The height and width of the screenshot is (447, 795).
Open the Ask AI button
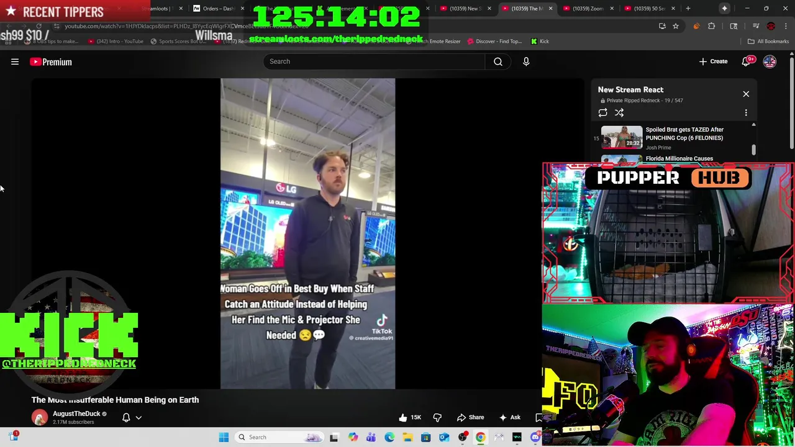[510, 417]
